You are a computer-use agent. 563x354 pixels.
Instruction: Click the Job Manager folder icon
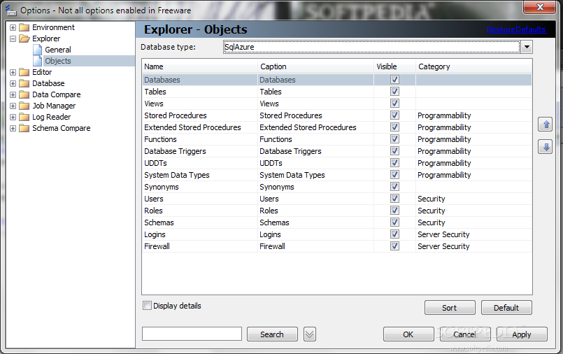pyautogui.click(x=24, y=106)
